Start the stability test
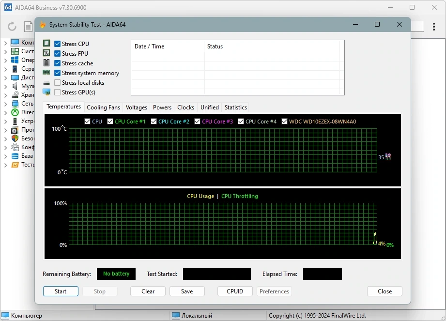The height and width of the screenshot is (321, 446). [61, 291]
